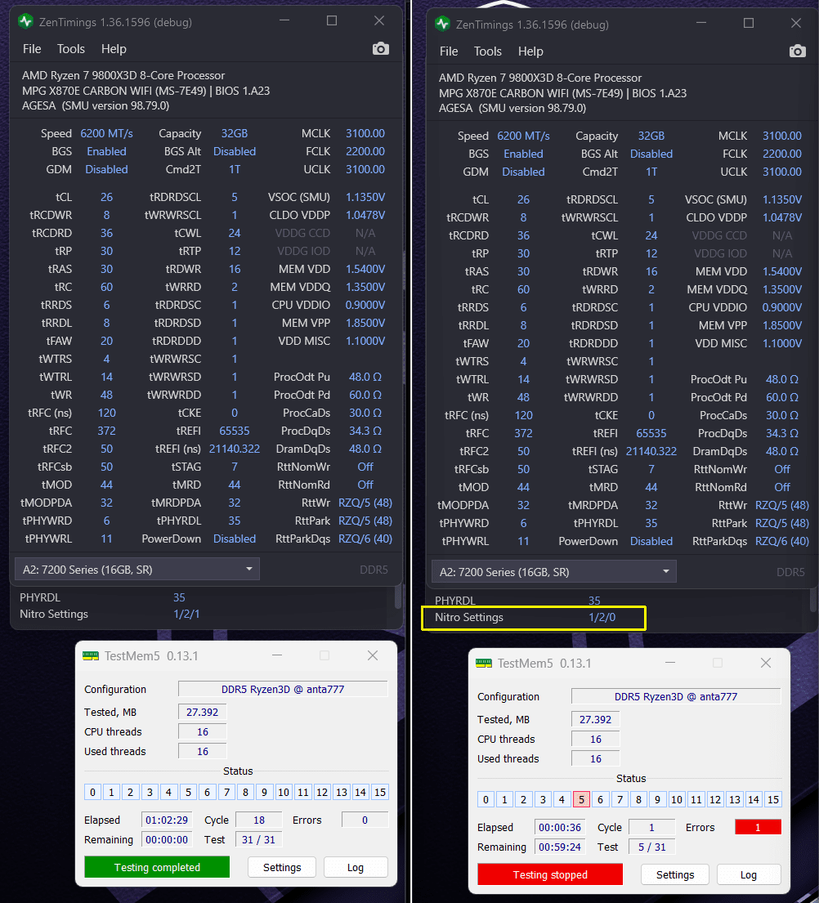Click tREFI value 65535 in left ZenTimings
Image resolution: width=819 pixels, height=903 pixels.
point(235,431)
